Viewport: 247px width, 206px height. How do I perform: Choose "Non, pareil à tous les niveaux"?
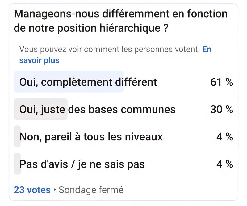[91, 137]
